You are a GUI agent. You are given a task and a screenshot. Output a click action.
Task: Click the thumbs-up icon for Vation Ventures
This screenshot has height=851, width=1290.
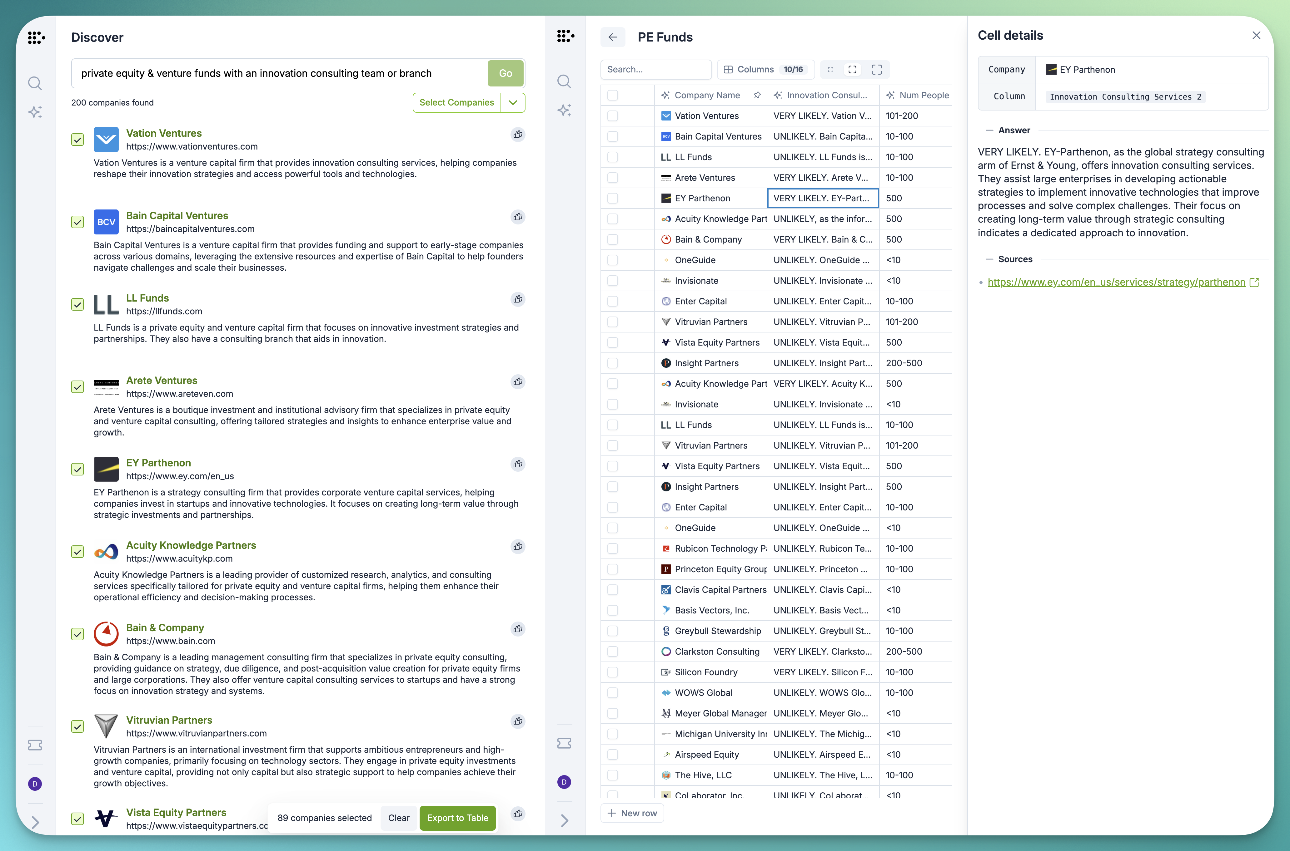click(518, 134)
